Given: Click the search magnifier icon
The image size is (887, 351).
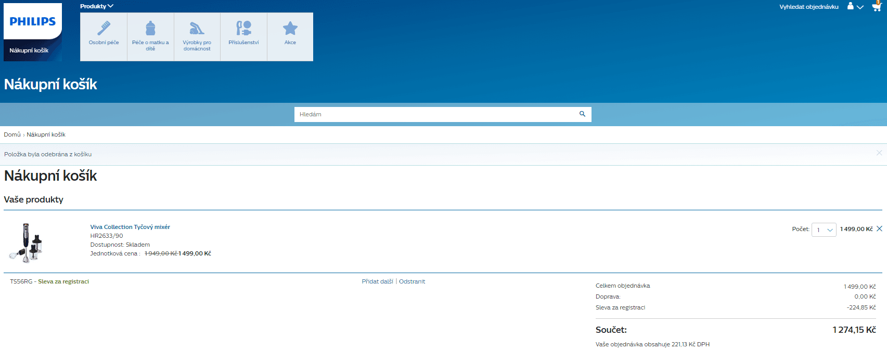Looking at the screenshot, I should 583,114.
